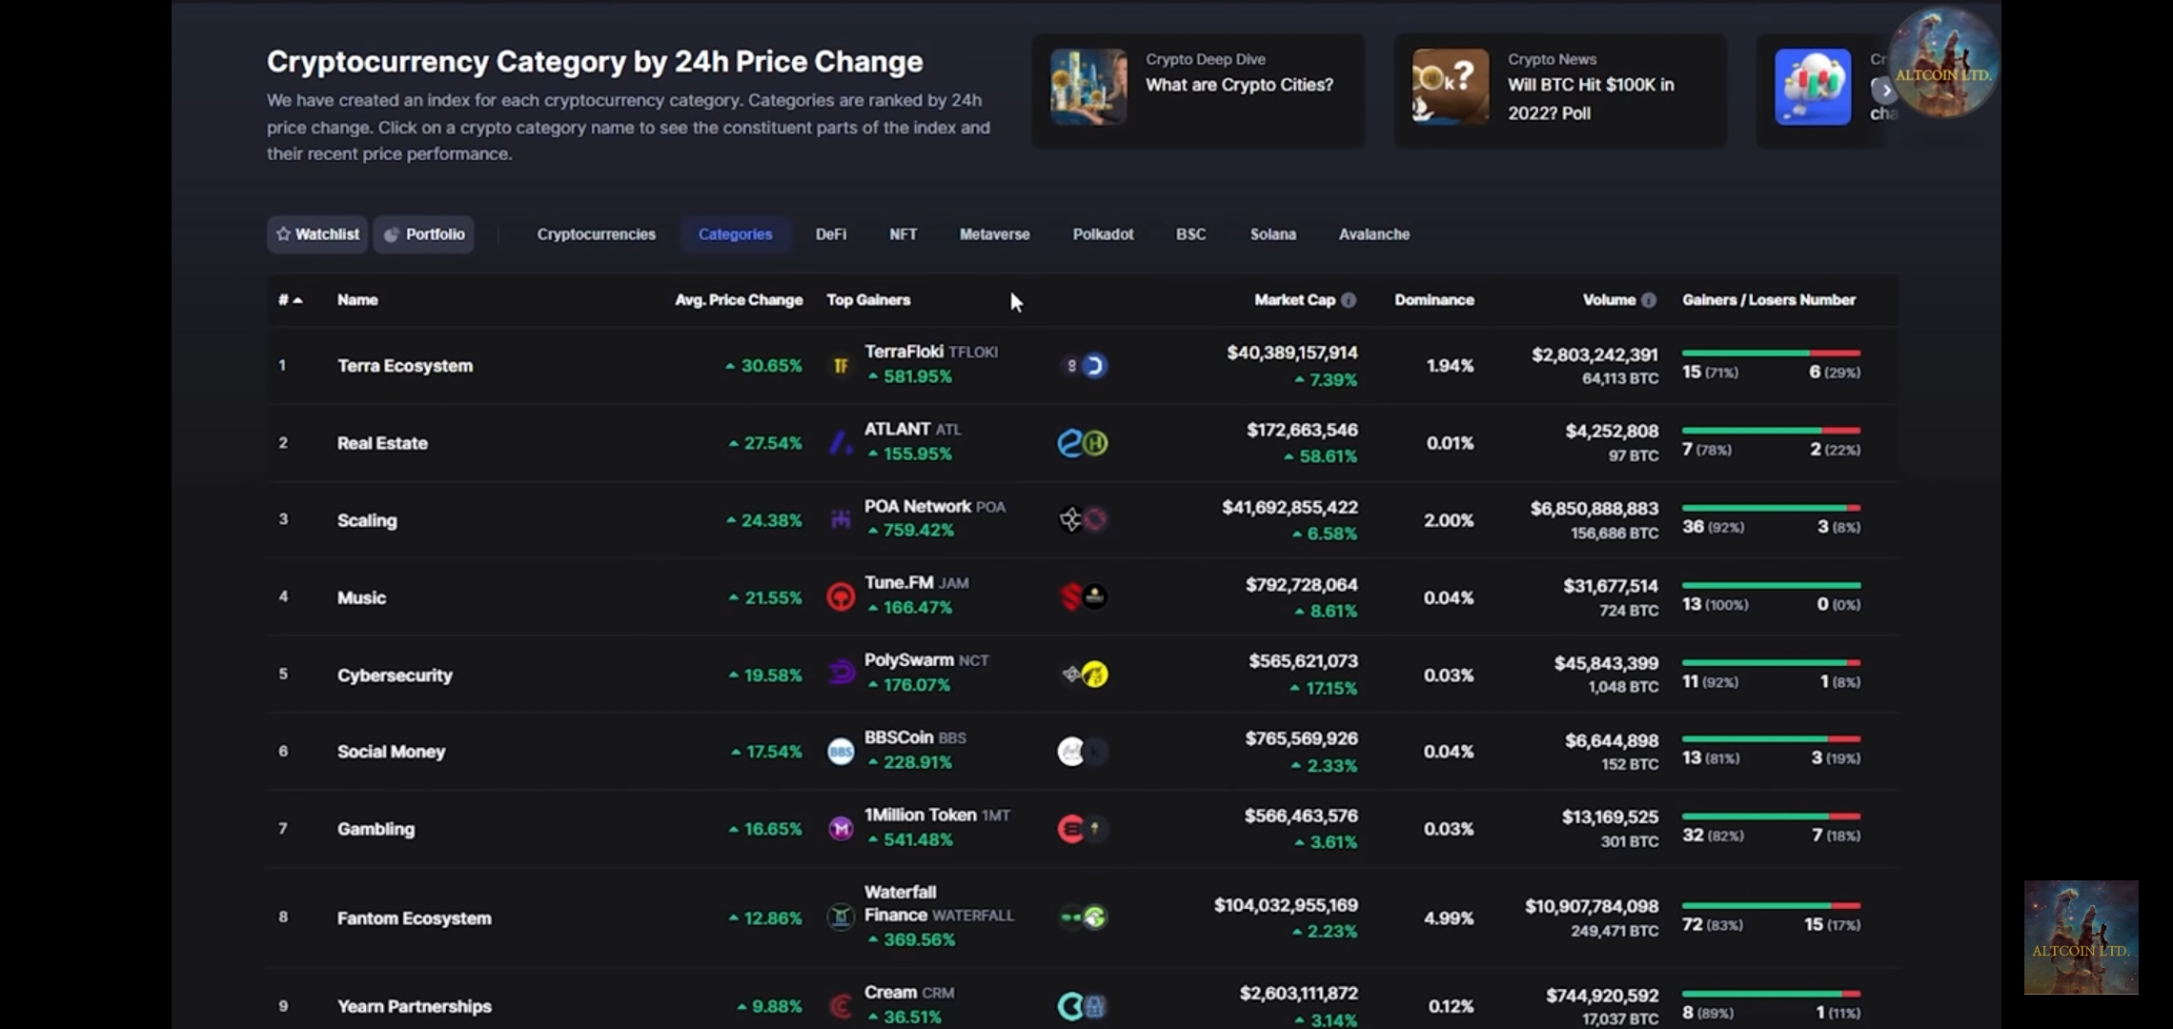Viewport: 2173px width, 1029px height.
Task: Open TerraFloki TFLOKI top gainer link
Action: 931,353
